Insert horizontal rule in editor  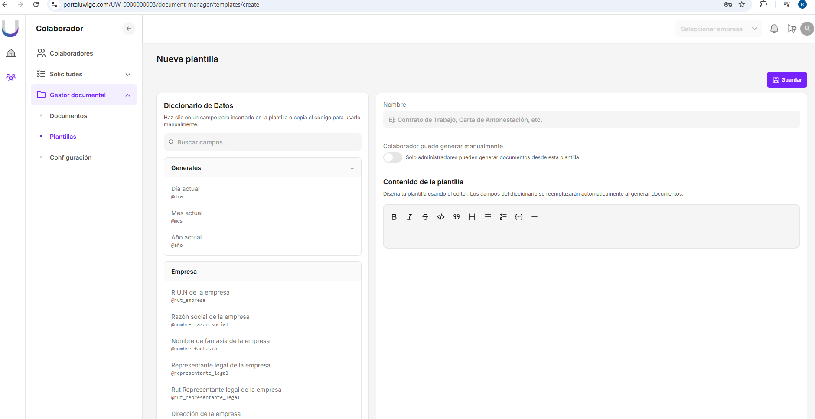click(x=534, y=217)
